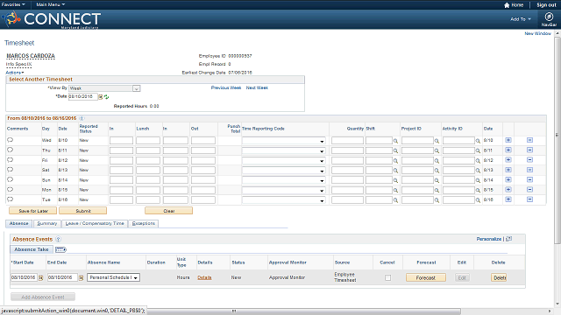Open Time Reporting Code dropdown for Tue 8/16
This screenshot has width=561, height=315.
click(284, 200)
